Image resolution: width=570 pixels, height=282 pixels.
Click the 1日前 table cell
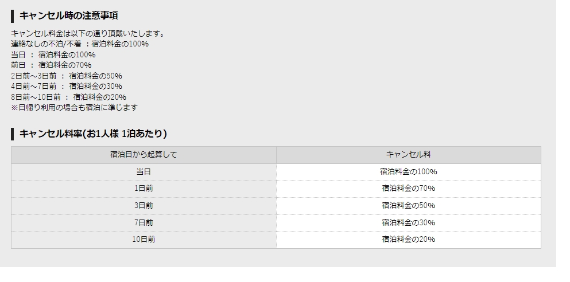144,189
